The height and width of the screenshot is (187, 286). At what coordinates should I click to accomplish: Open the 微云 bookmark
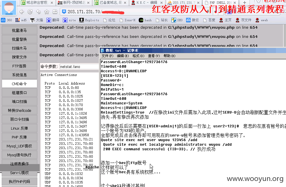click(192, 20)
